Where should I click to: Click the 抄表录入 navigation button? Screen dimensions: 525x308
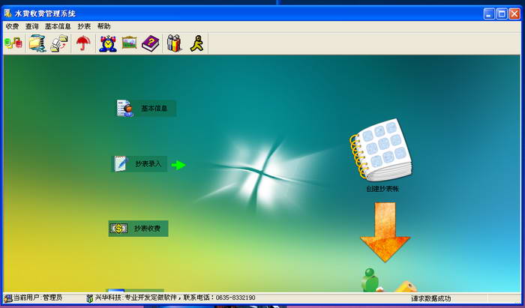click(139, 164)
